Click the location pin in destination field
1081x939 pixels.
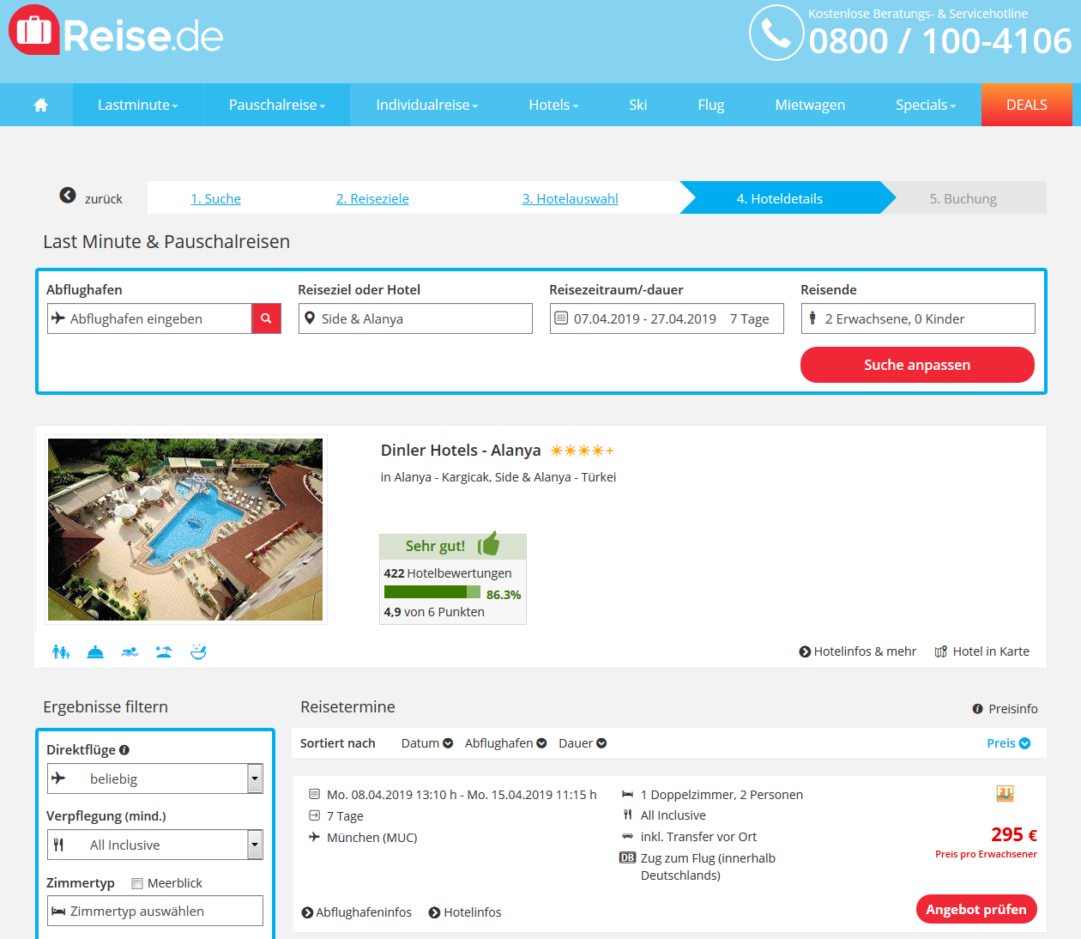click(310, 318)
